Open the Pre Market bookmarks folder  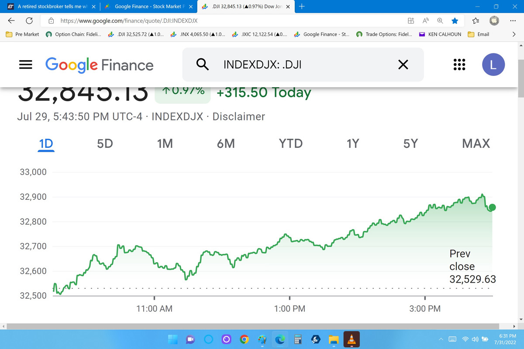pyautogui.click(x=22, y=34)
